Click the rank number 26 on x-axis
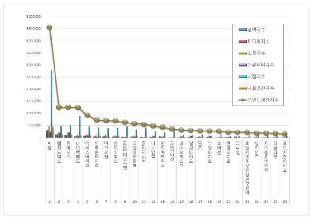Image resolution: width=313 pixels, height=219 pixels. (x=285, y=201)
